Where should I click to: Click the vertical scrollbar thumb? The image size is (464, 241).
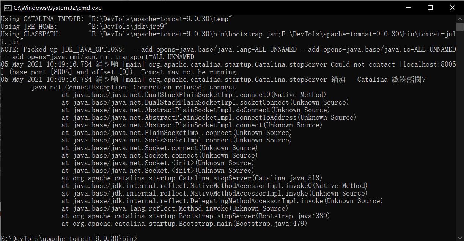tap(460, 27)
